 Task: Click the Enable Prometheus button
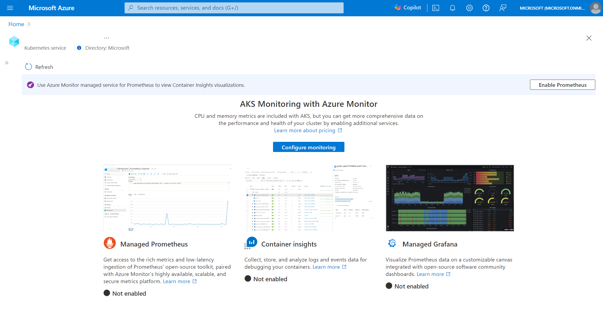pyautogui.click(x=562, y=85)
